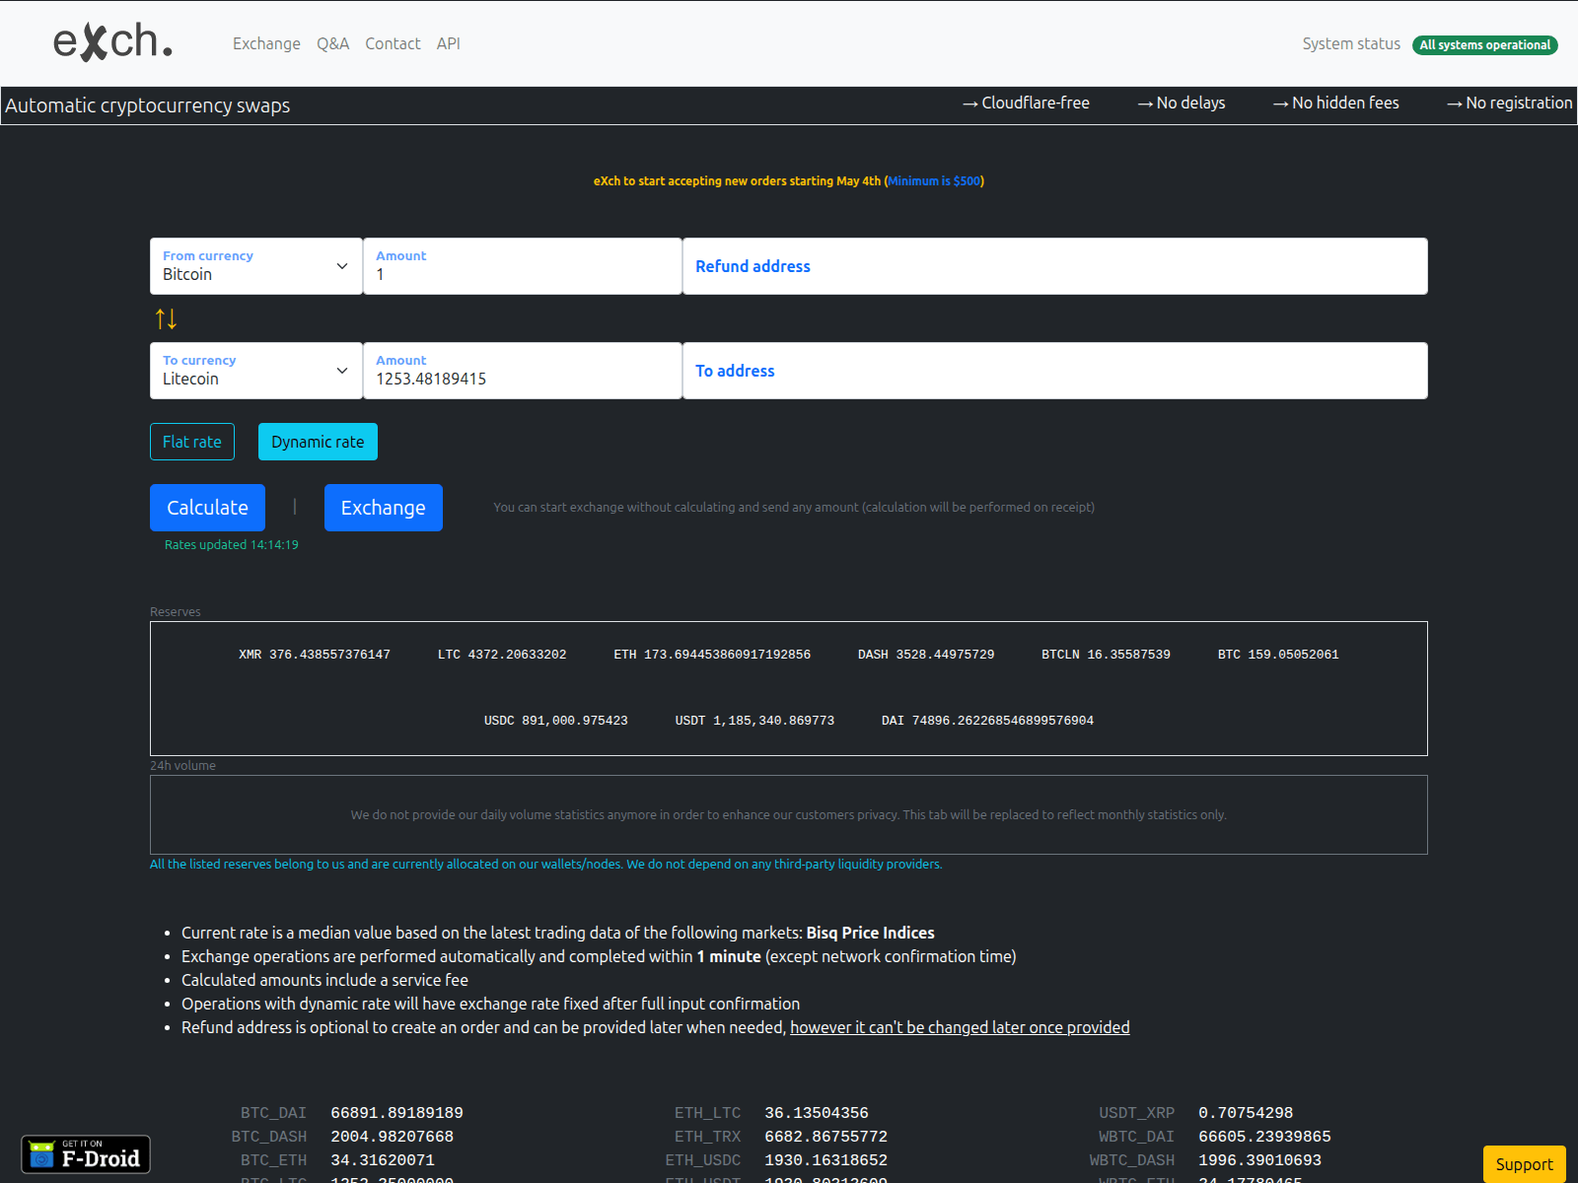Image resolution: width=1578 pixels, height=1183 pixels.
Task: Follow the can't be changed later link
Action: (x=960, y=1027)
